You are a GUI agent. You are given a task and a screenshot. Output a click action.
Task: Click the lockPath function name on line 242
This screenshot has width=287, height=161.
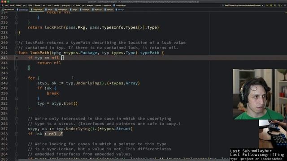click(40, 53)
